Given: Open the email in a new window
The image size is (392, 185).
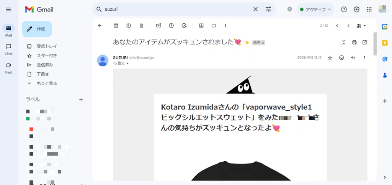Looking at the screenshot, I should tap(365, 42).
